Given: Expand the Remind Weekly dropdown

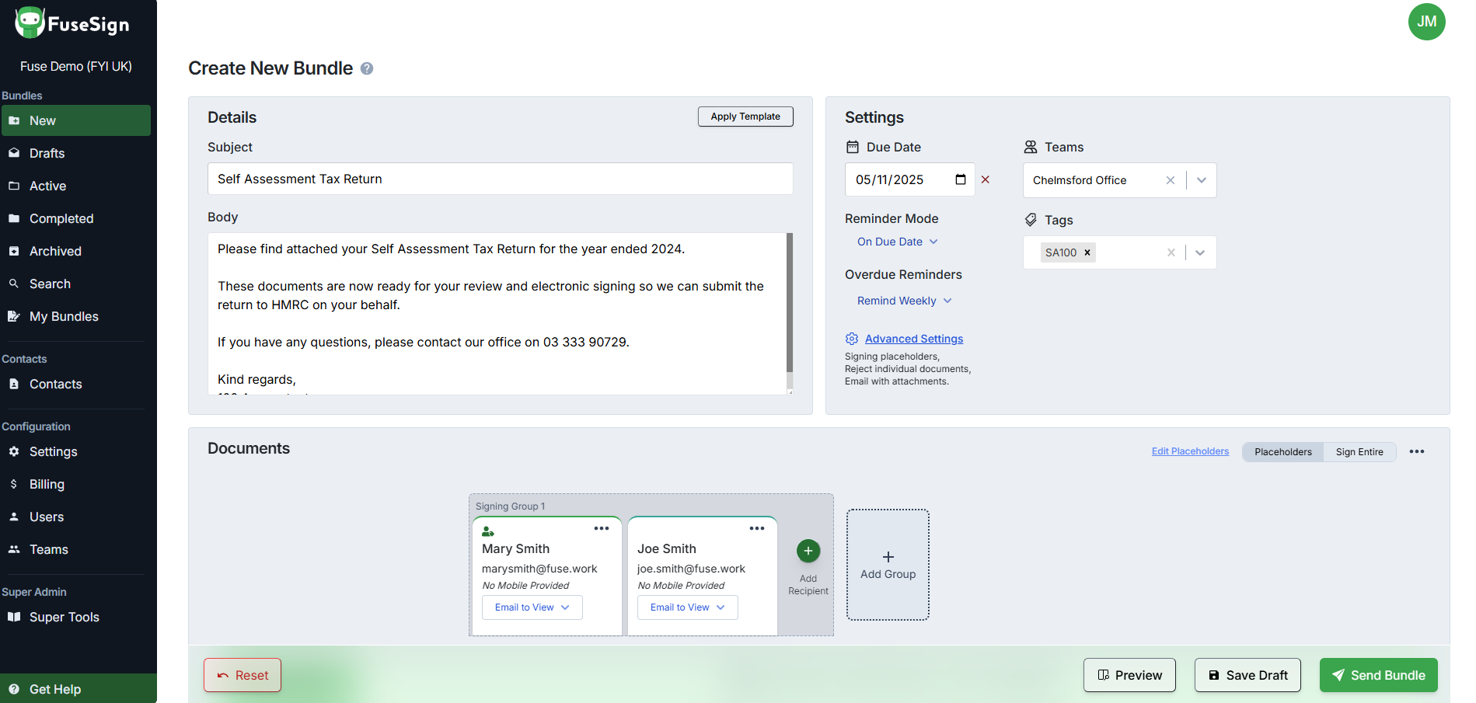Looking at the screenshot, I should coord(904,301).
